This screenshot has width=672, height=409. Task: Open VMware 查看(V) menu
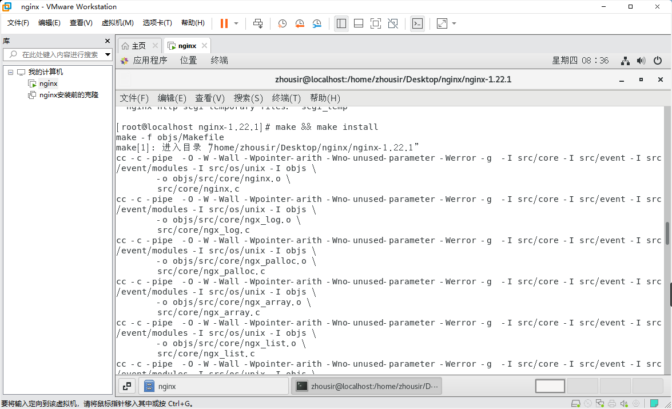point(81,23)
